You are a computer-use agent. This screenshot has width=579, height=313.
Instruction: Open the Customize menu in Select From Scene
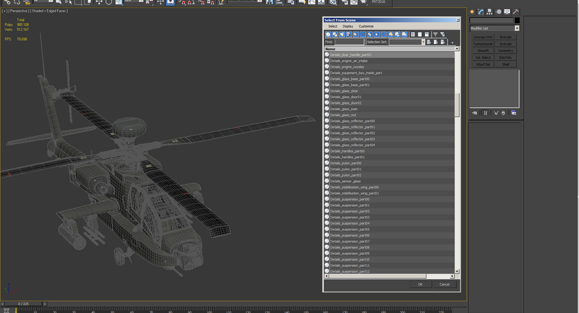[x=366, y=26]
